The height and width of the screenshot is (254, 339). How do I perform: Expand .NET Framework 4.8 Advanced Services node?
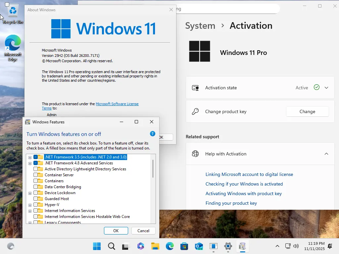point(30,163)
